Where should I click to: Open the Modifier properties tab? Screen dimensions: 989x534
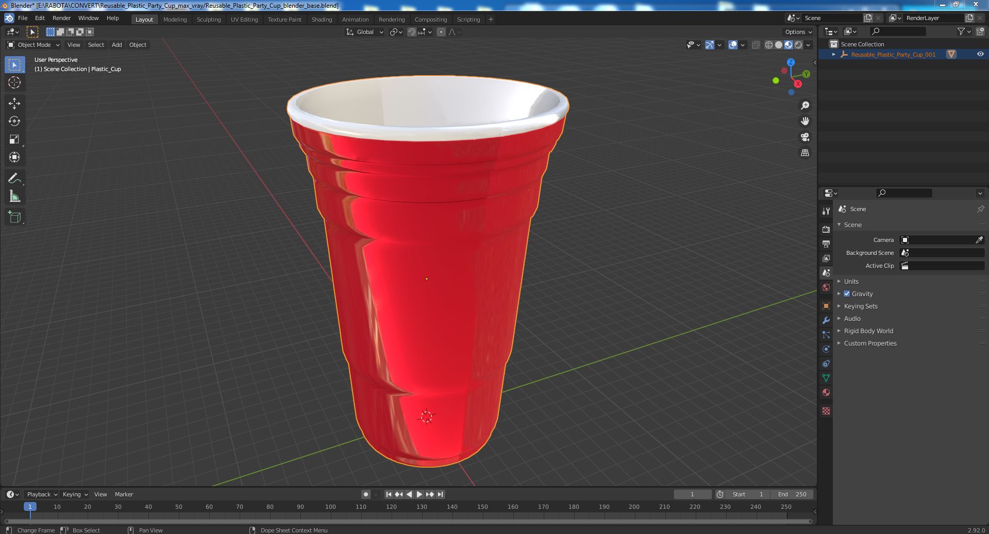[826, 320]
